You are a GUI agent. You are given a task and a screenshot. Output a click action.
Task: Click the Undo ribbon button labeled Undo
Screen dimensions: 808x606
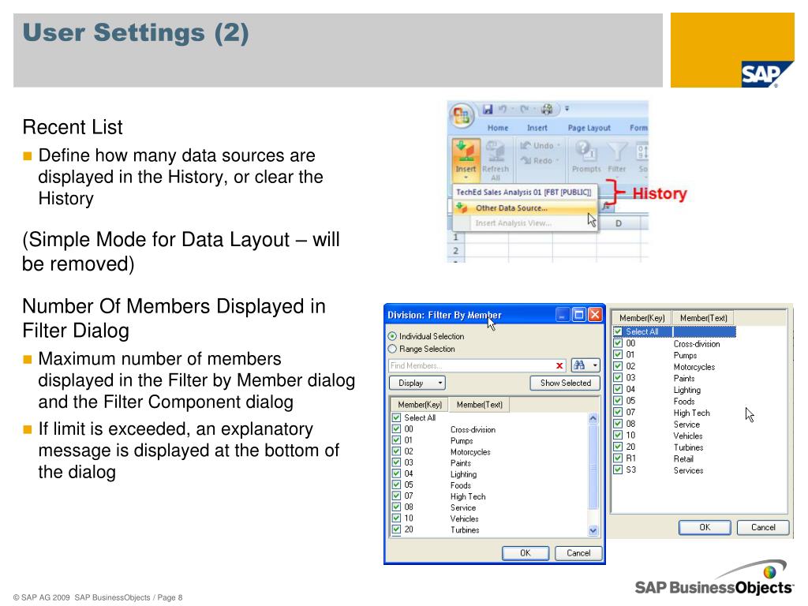pos(537,146)
